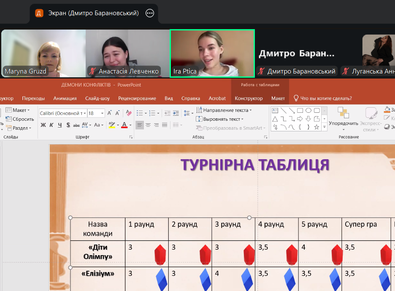Screen dimensions: 395x291
Task: Open the three-dot options next to Экран
Action: click(x=149, y=13)
